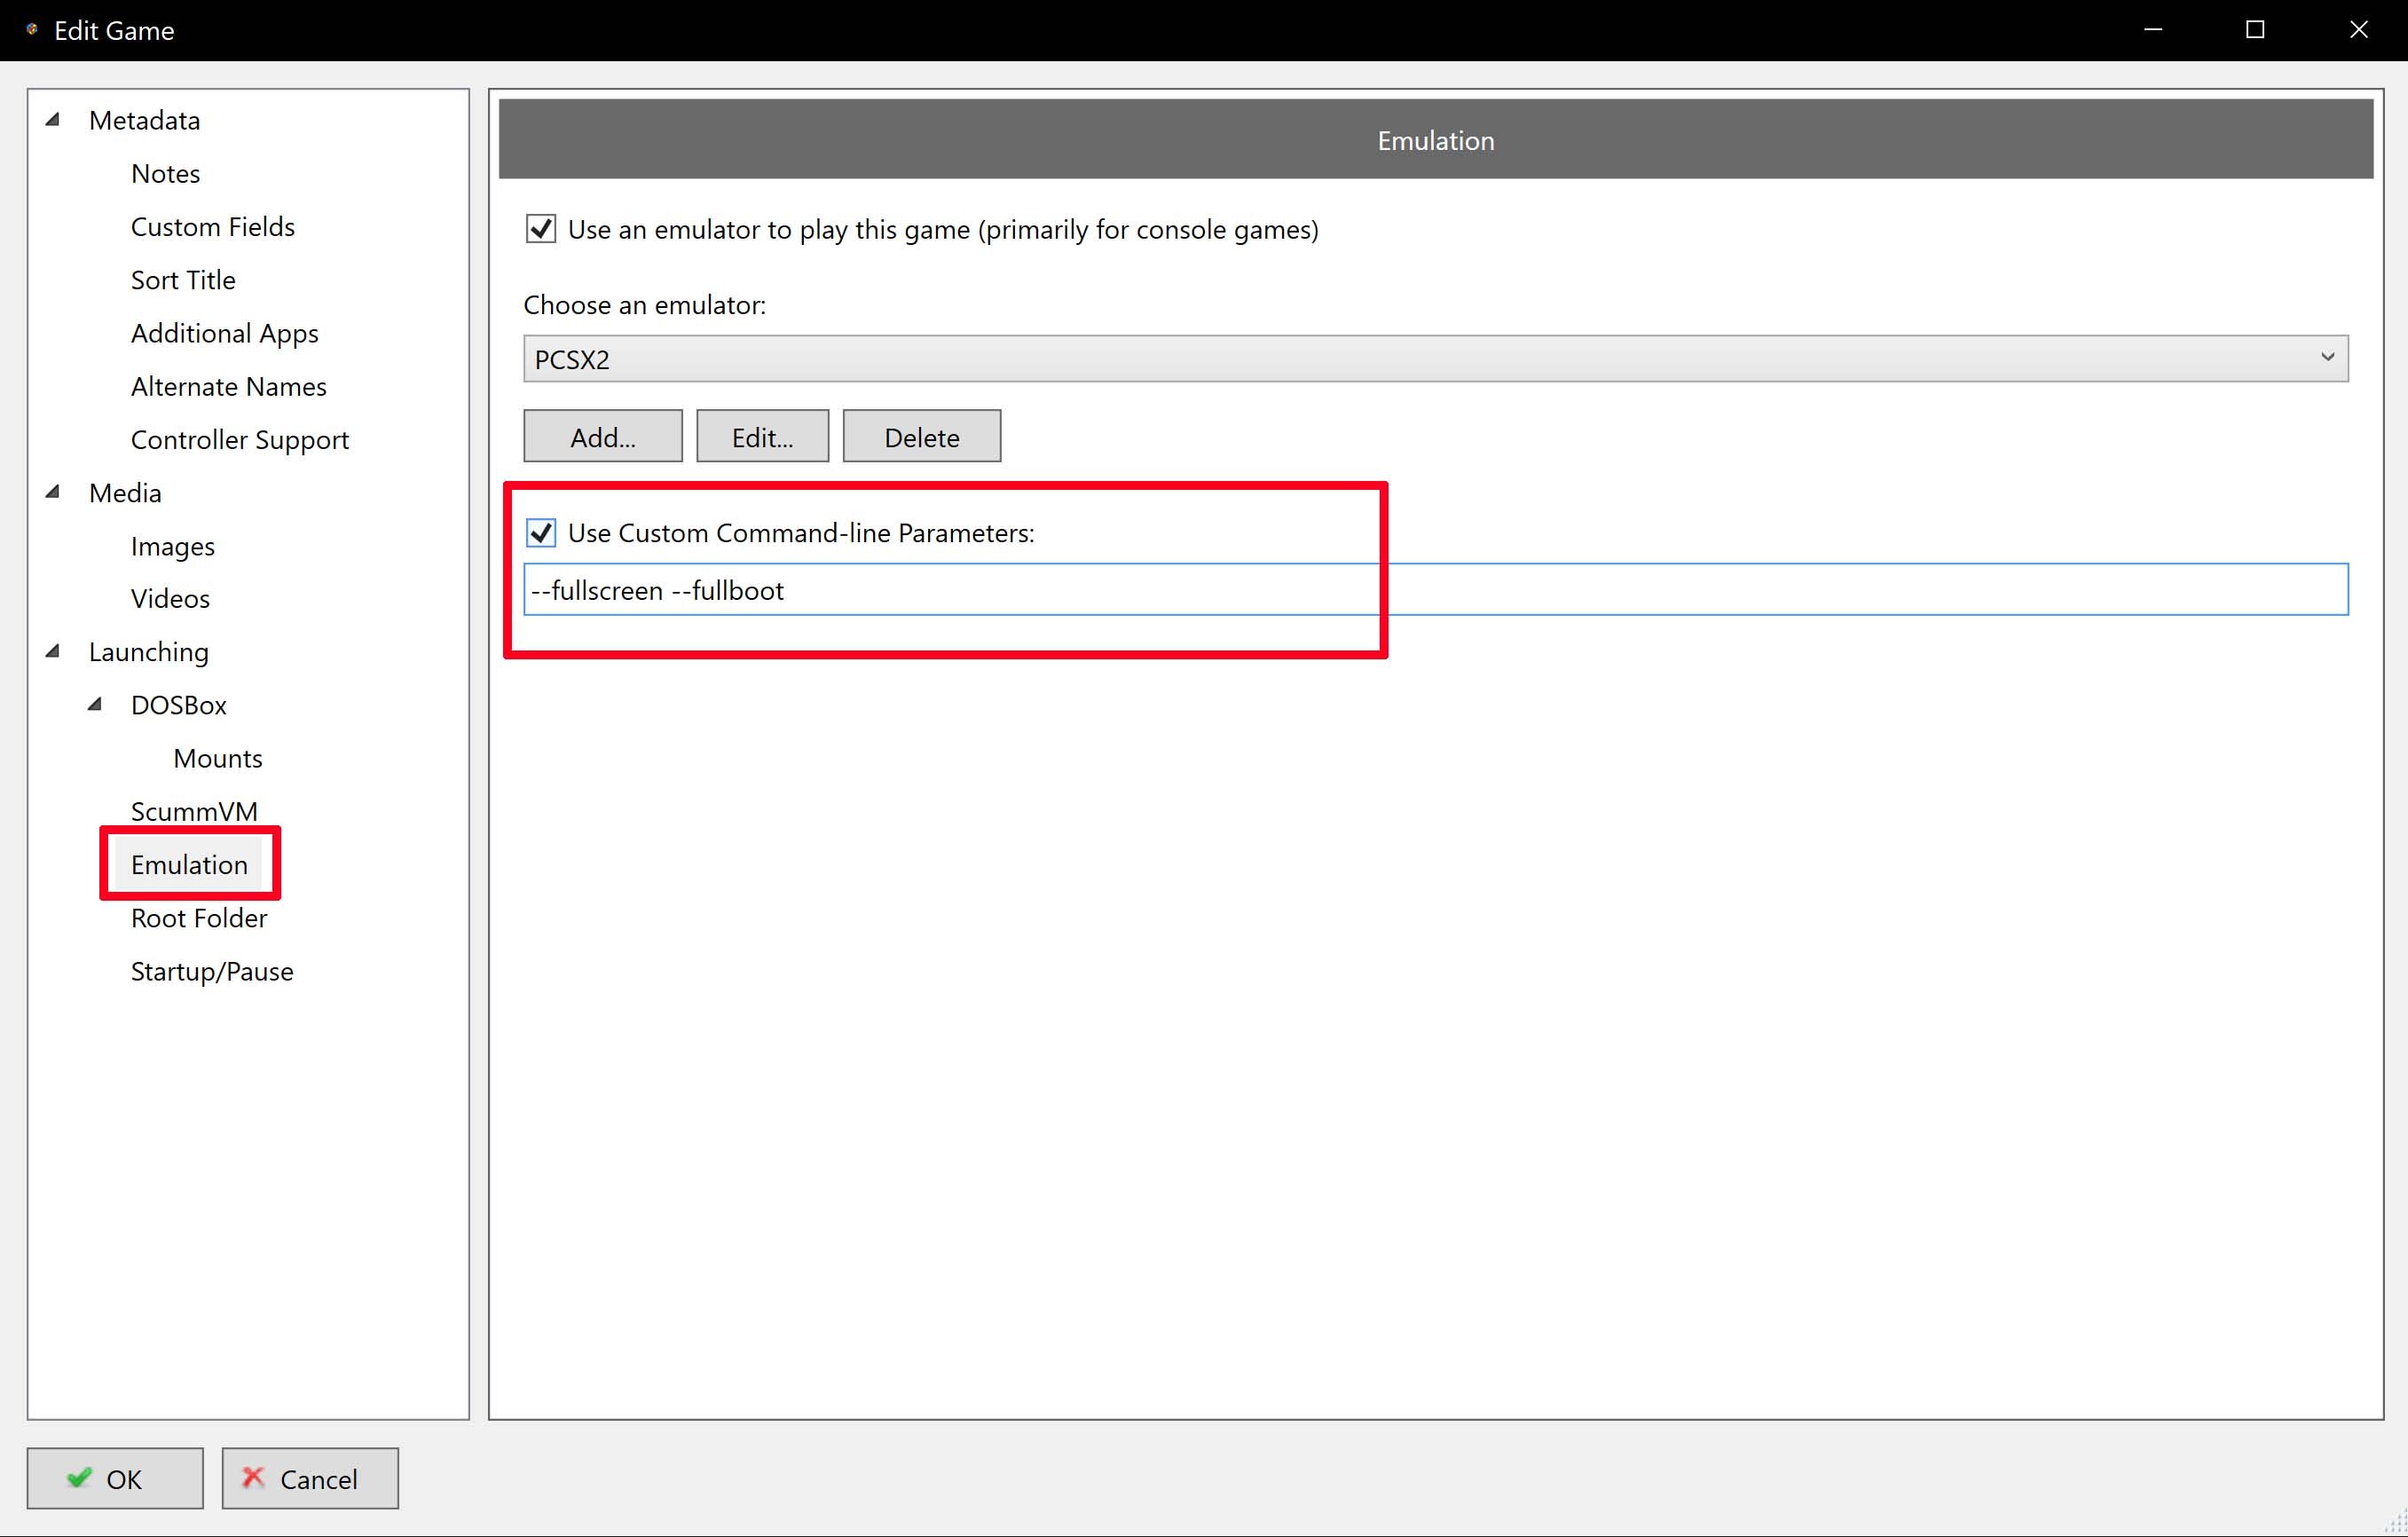Select Videos under Media
This screenshot has height=1537, width=2408.
(170, 598)
